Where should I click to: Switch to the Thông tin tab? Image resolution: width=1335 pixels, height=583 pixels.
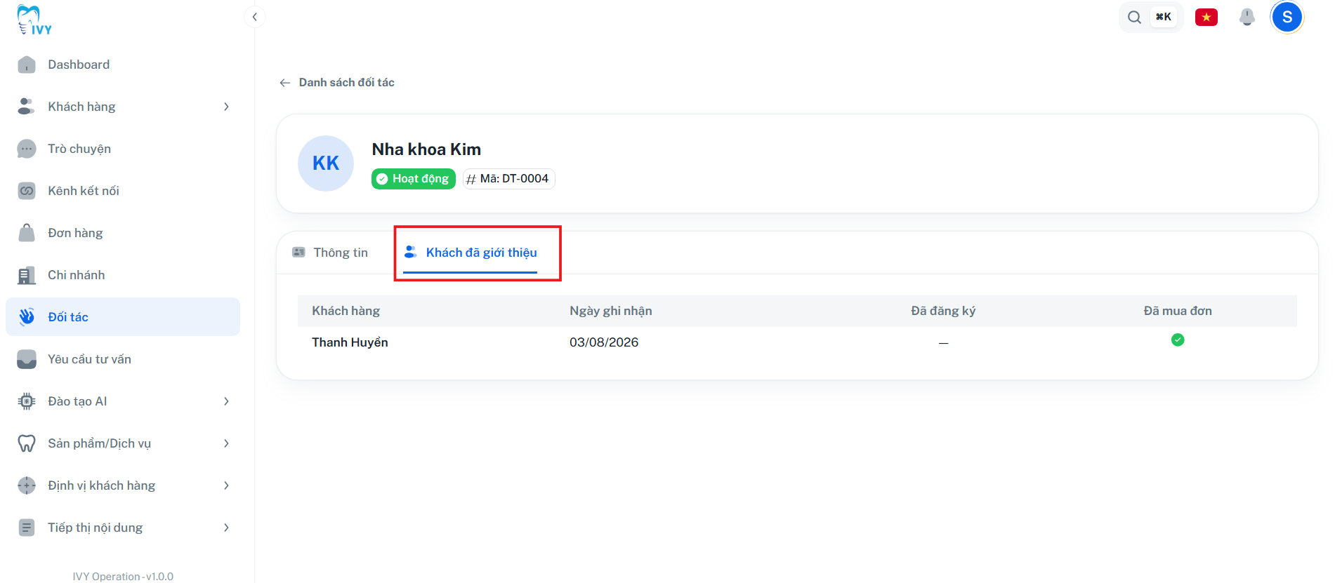[330, 253]
